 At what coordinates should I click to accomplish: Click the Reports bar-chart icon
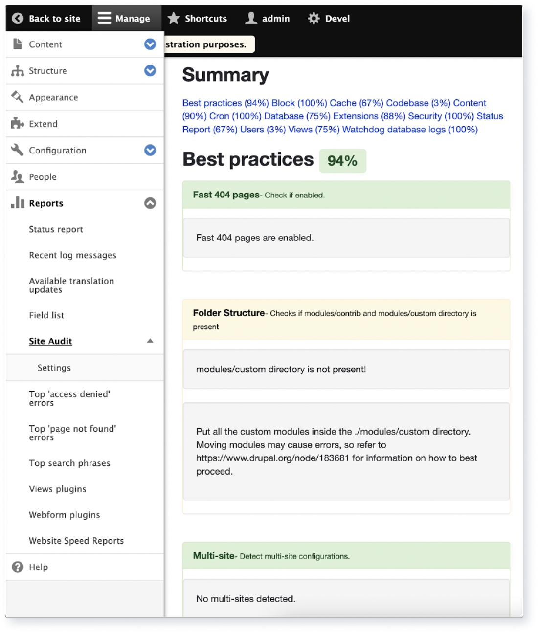(x=18, y=203)
